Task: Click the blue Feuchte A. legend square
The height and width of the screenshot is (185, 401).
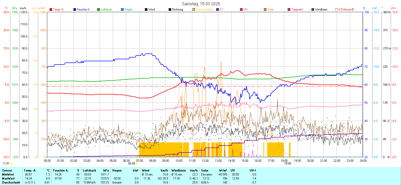Action: pos(75,9)
